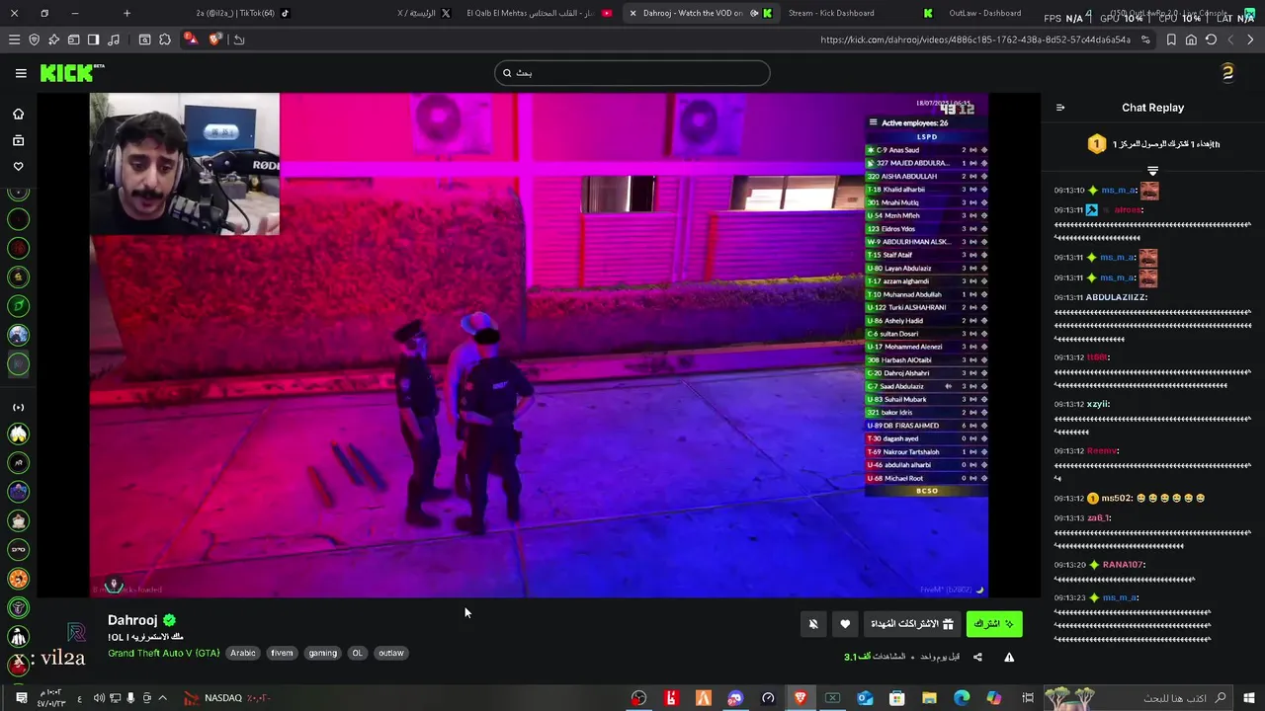1265x711 pixels.
Task: Collapse the Chat Replay panel icon
Action: [1060, 108]
